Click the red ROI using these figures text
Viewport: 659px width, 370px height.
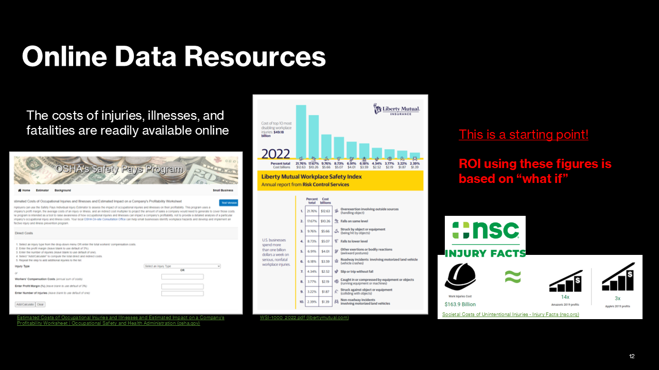[535, 171]
